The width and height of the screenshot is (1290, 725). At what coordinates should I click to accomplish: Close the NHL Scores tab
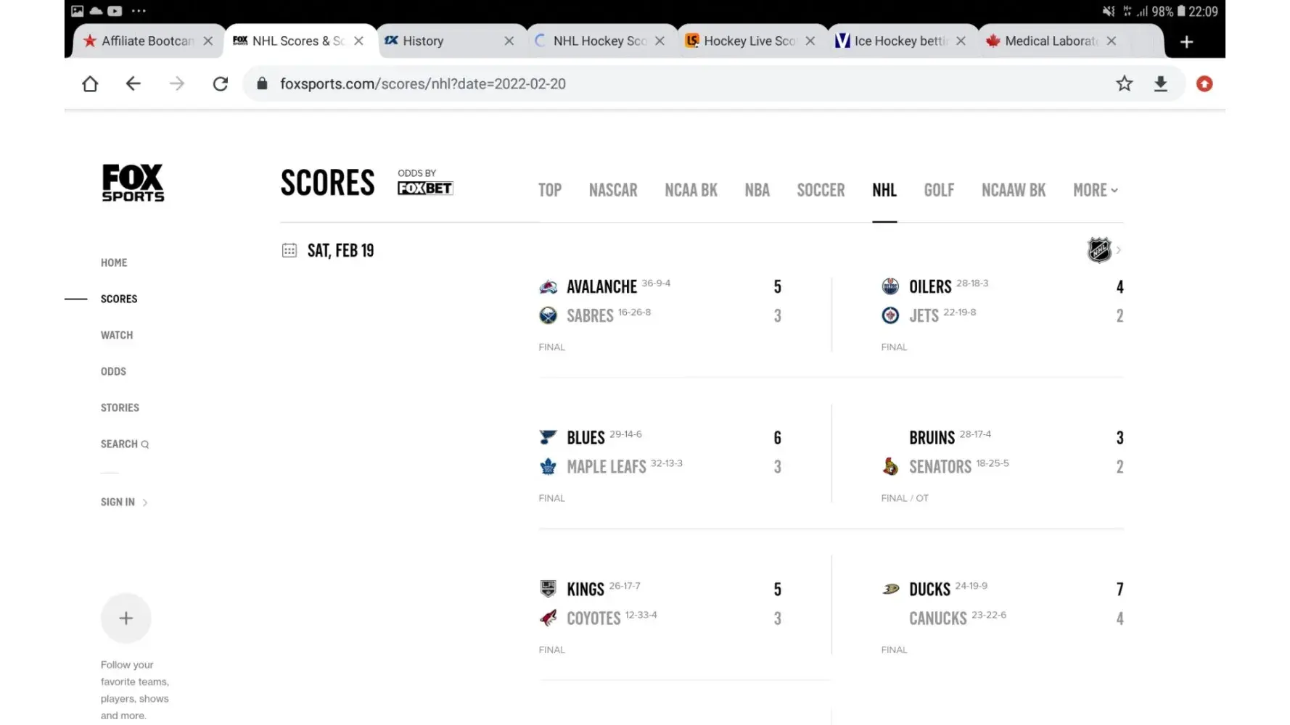coord(358,41)
